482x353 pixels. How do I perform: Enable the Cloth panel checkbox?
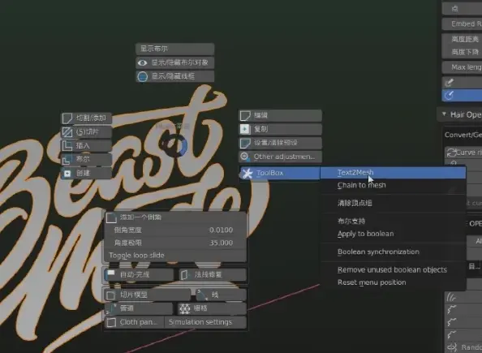(x=111, y=322)
